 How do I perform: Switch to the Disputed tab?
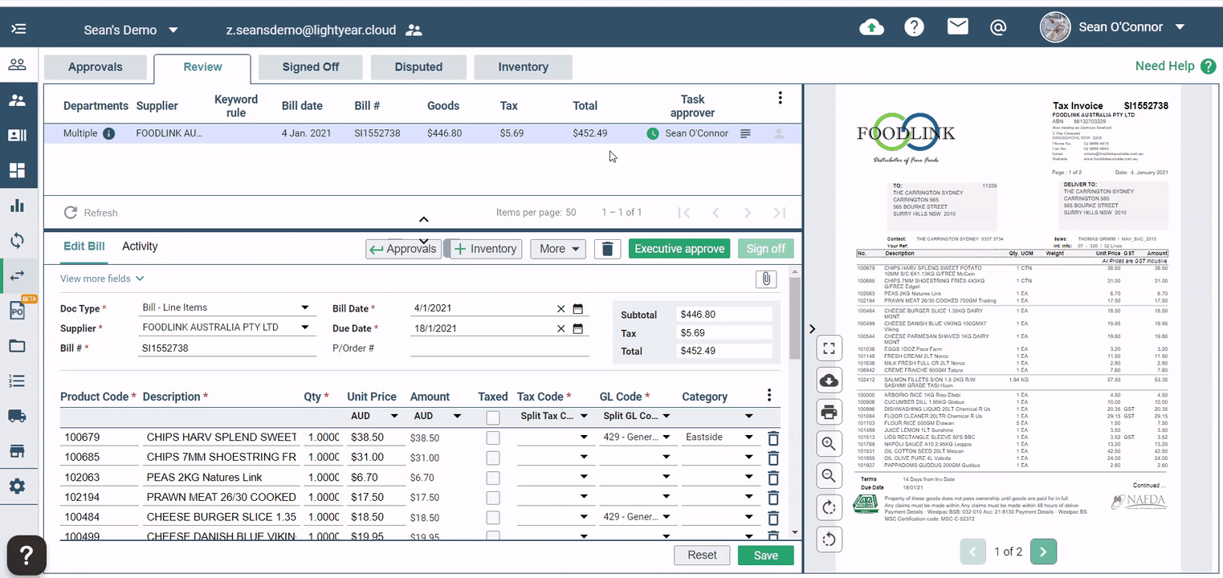[418, 67]
